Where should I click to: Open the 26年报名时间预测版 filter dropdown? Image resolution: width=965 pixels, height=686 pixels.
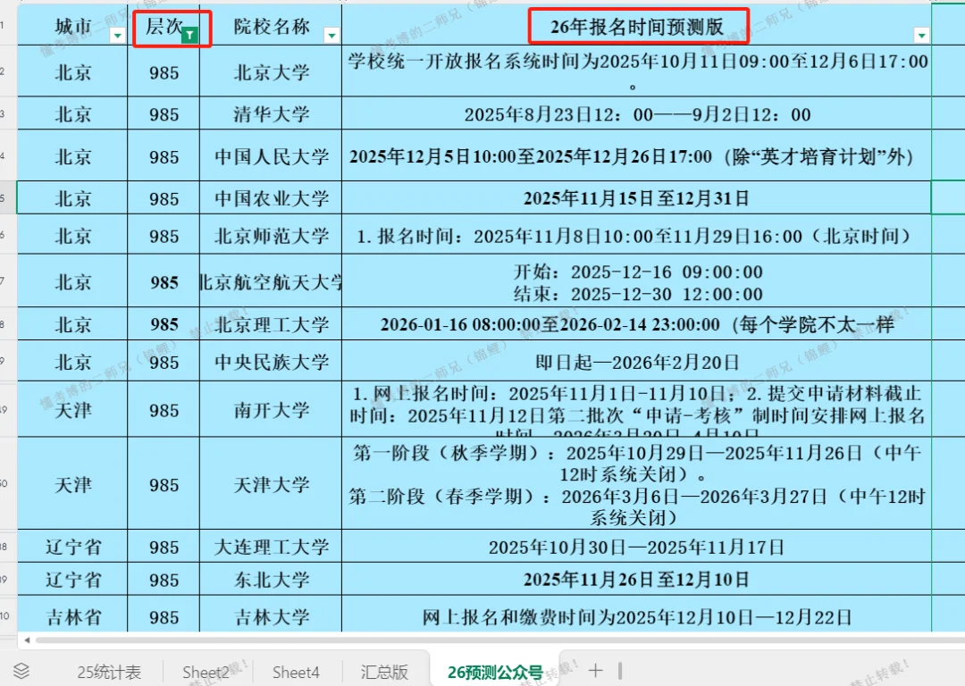921,36
